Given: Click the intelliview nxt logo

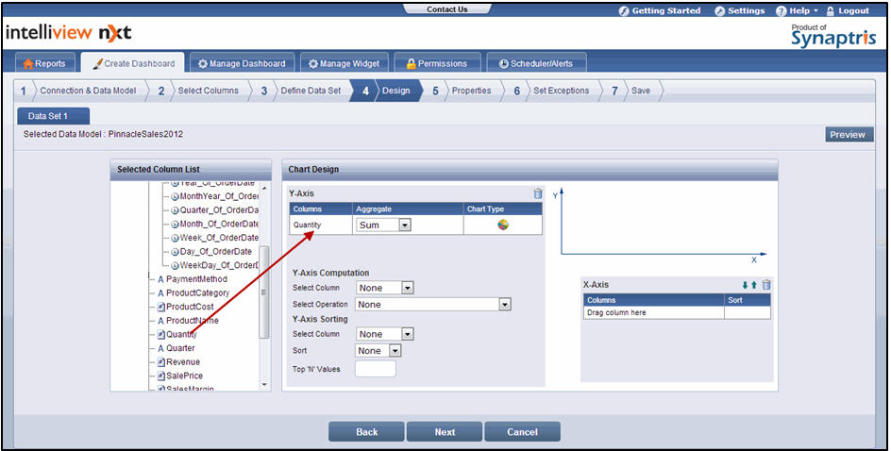Looking at the screenshot, I should pyautogui.click(x=69, y=34).
